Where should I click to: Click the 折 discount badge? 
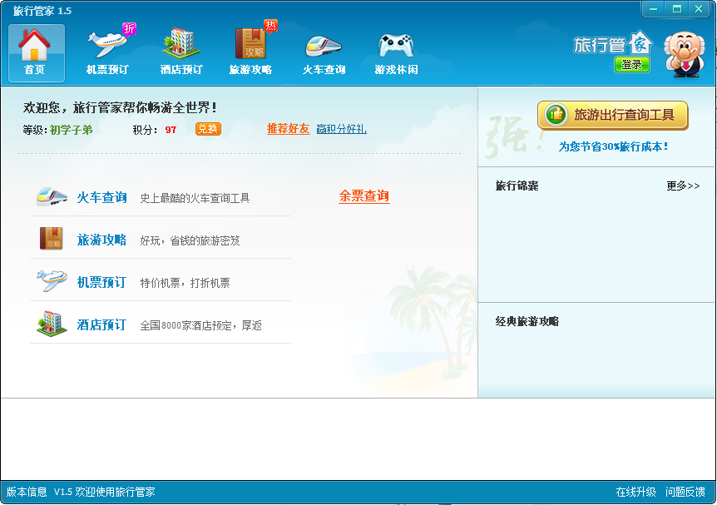pos(130,29)
